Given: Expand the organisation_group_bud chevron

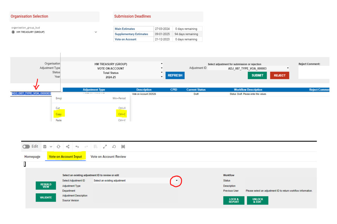Looking at the screenshot, I should pyautogui.click(x=96, y=32).
